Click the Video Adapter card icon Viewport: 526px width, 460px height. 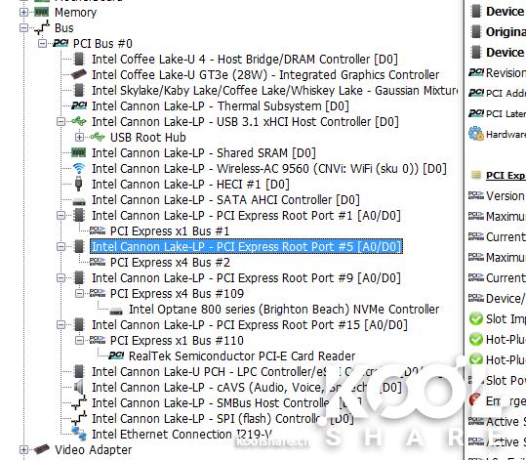tap(42, 449)
